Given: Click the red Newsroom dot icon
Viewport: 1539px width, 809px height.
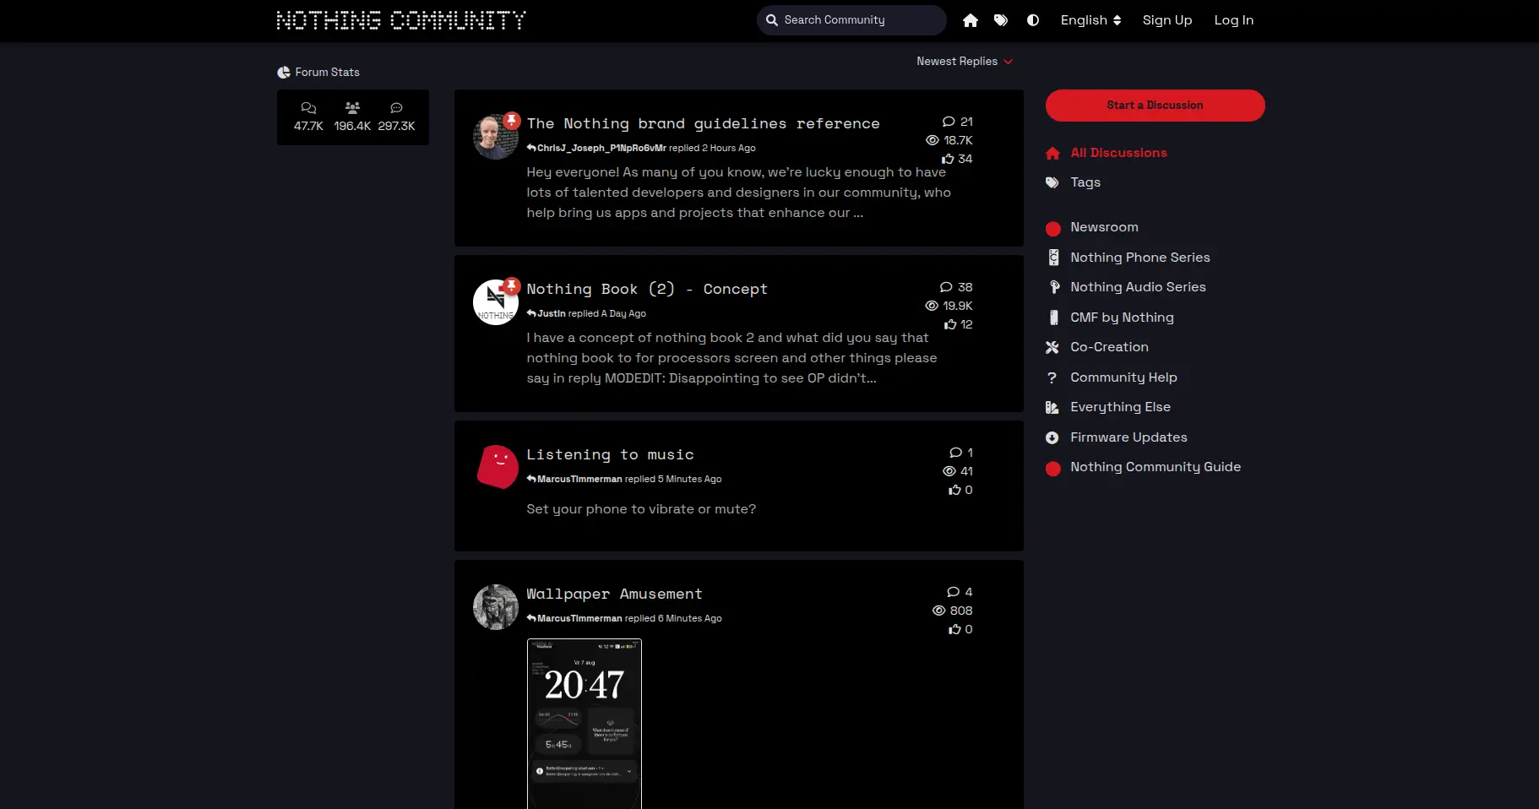Looking at the screenshot, I should [x=1052, y=229].
